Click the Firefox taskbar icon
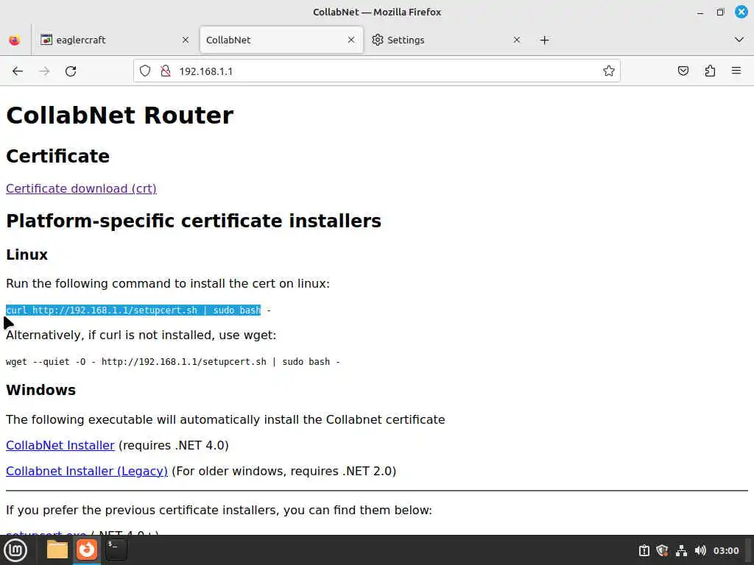 pyautogui.click(x=87, y=550)
